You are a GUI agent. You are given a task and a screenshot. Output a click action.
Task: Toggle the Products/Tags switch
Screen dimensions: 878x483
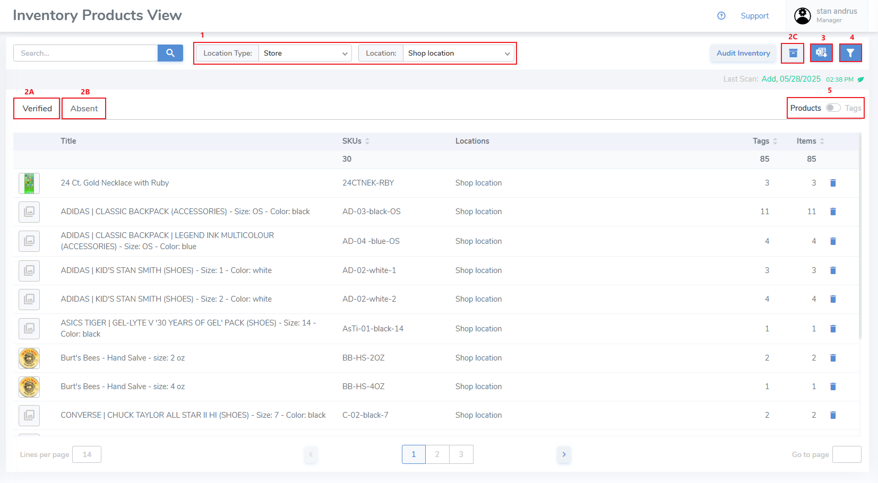[x=833, y=108]
